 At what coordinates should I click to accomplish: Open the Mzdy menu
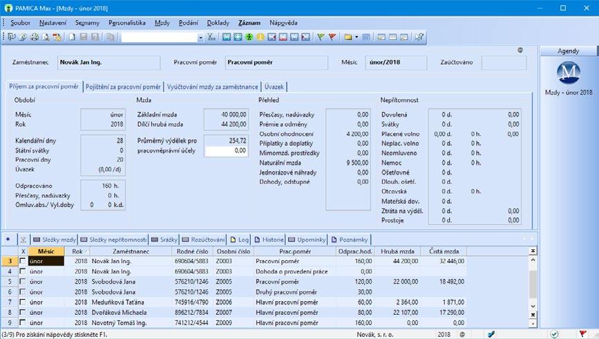pyautogui.click(x=162, y=23)
